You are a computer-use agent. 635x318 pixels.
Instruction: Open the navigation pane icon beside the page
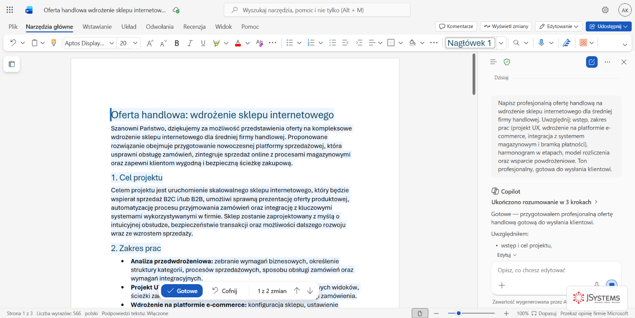tap(12, 64)
